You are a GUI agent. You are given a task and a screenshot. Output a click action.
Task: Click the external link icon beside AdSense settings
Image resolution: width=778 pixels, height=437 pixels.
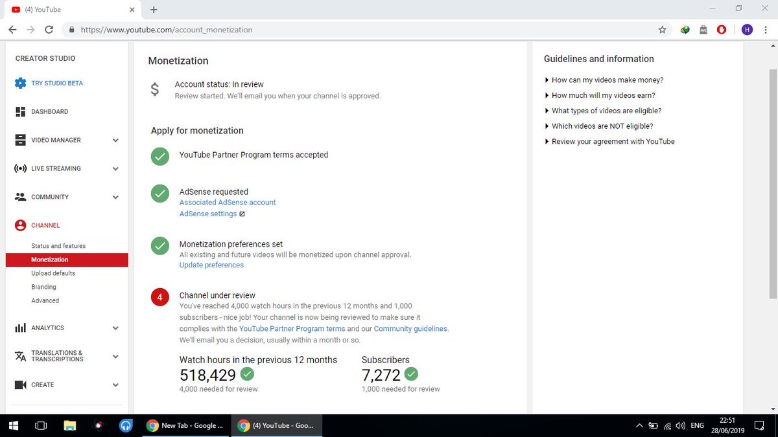pyautogui.click(x=242, y=214)
